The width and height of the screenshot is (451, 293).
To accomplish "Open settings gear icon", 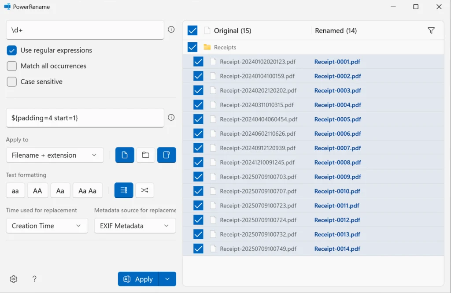I will [x=14, y=279].
